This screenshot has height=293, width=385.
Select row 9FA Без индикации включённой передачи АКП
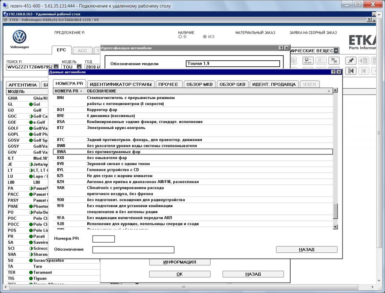click(193, 218)
